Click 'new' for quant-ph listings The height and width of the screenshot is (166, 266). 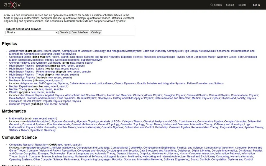pos(46,104)
